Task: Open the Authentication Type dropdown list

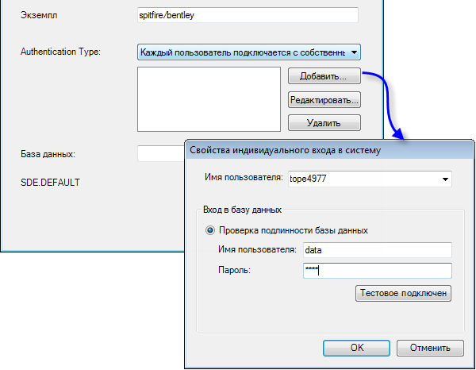Action: click(x=242, y=52)
